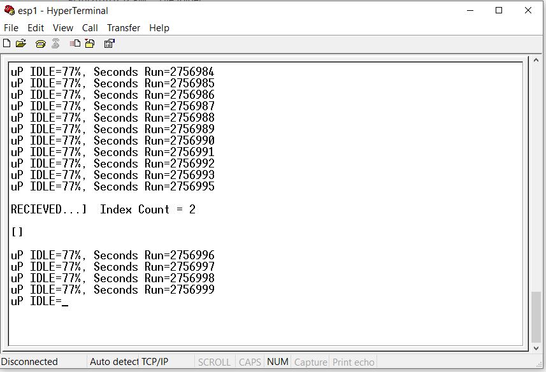This screenshot has height=372, width=546.
Task: Open the Call menu
Action: [90, 28]
